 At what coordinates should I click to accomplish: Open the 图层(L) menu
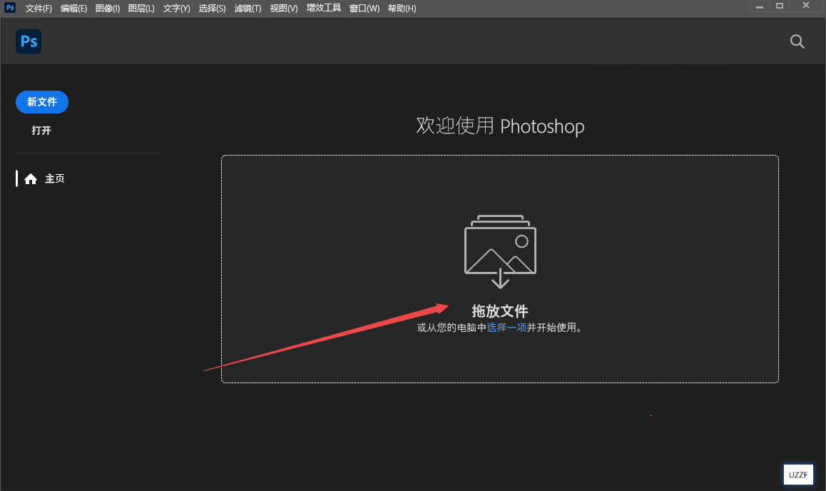point(141,9)
